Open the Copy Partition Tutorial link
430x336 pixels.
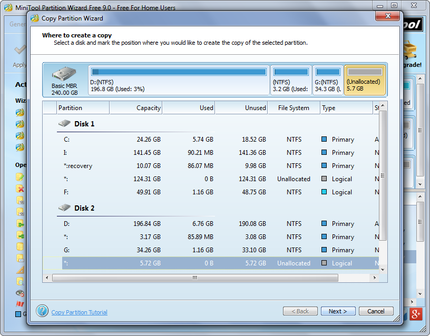pyautogui.click(x=79, y=312)
